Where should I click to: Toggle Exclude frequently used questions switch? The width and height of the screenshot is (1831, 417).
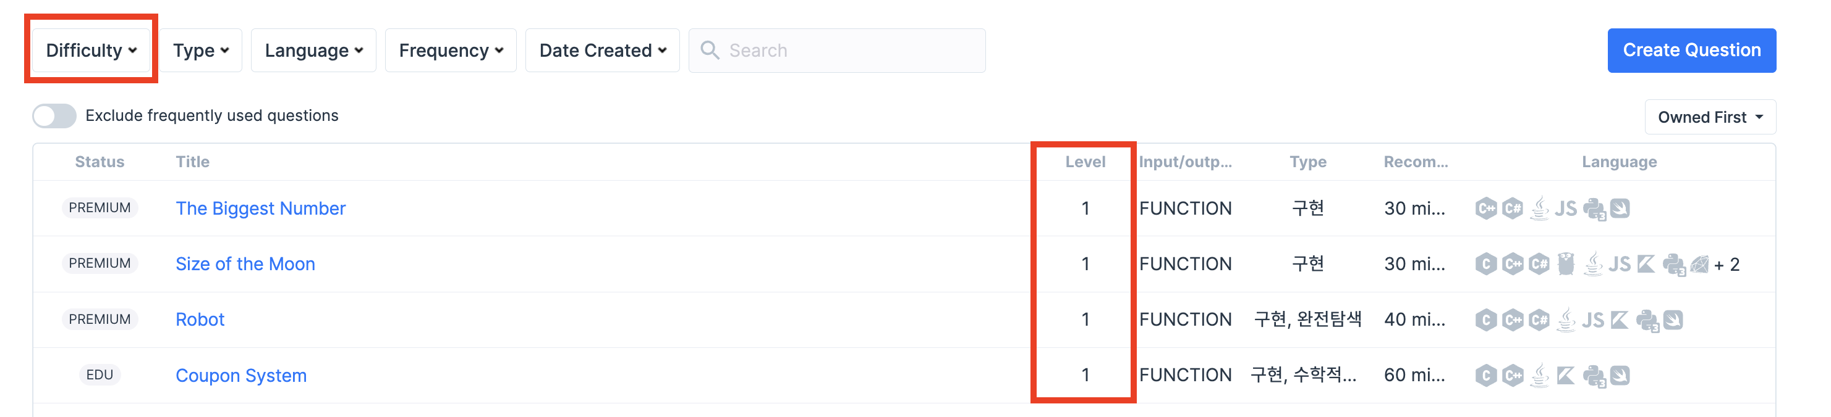(x=55, y=115)
